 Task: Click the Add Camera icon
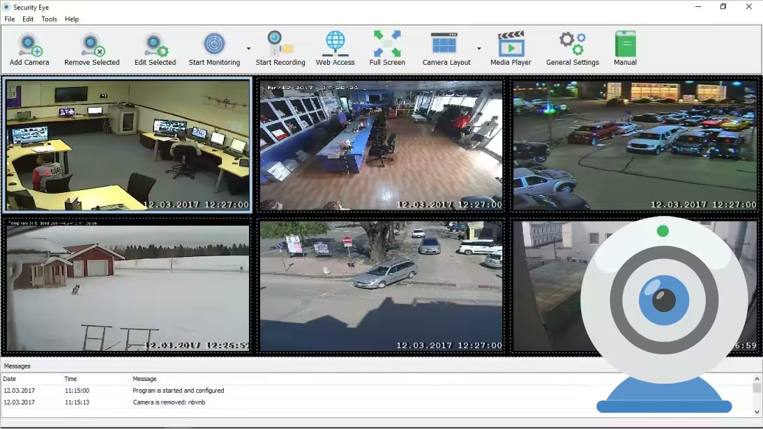pos(29,45)
